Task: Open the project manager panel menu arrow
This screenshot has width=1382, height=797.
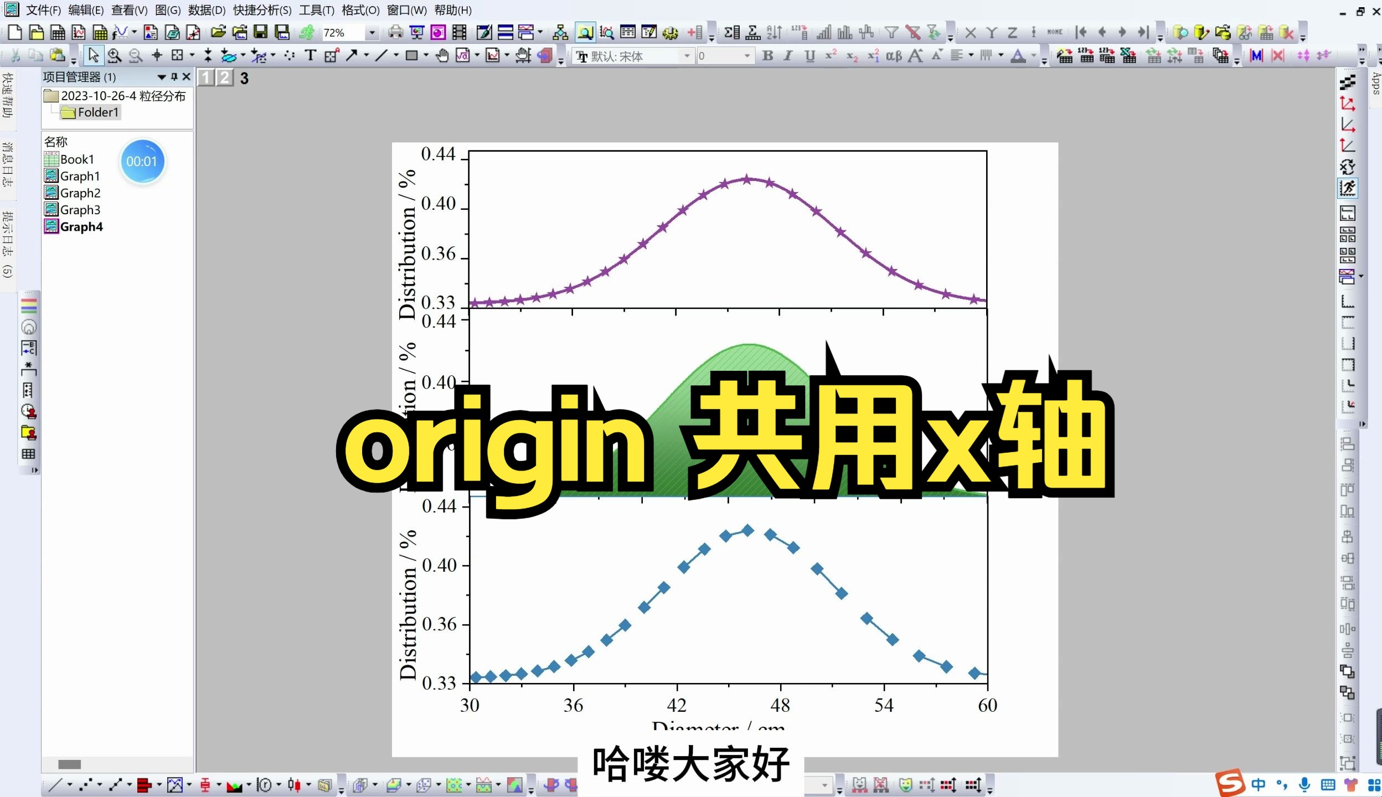Action: [162, 77]
